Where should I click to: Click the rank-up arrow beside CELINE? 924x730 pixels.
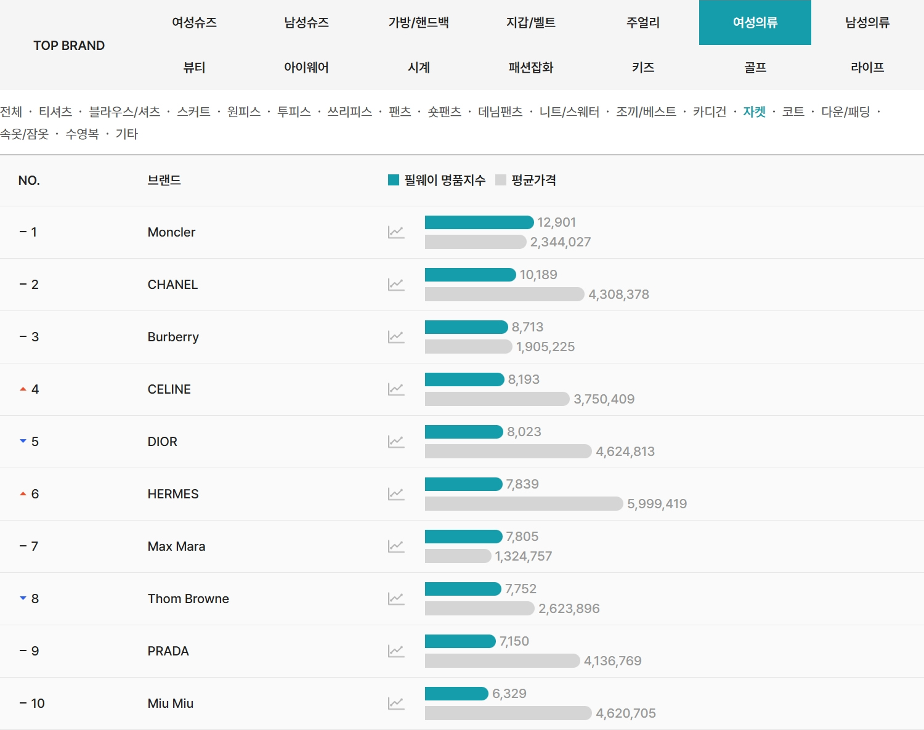coord(23,389)
